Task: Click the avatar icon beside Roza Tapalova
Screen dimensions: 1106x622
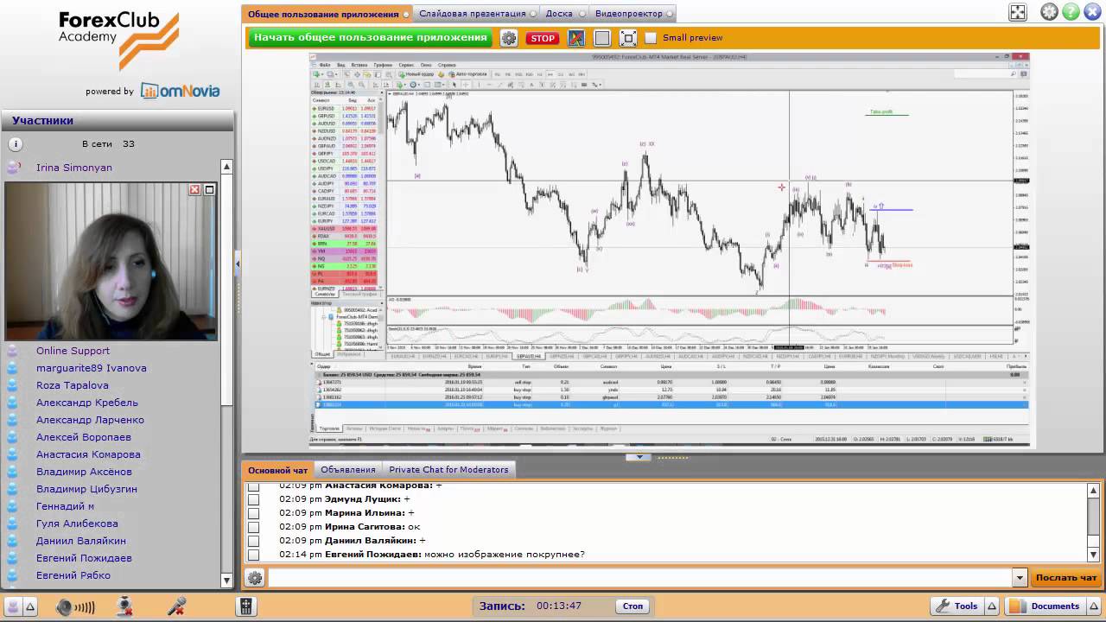Action: 13,385
